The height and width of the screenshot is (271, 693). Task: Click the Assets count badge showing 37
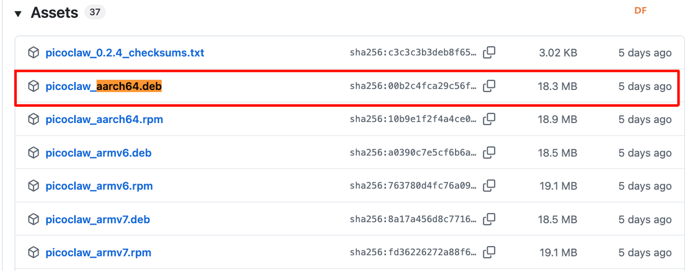[x=95, y=12]
